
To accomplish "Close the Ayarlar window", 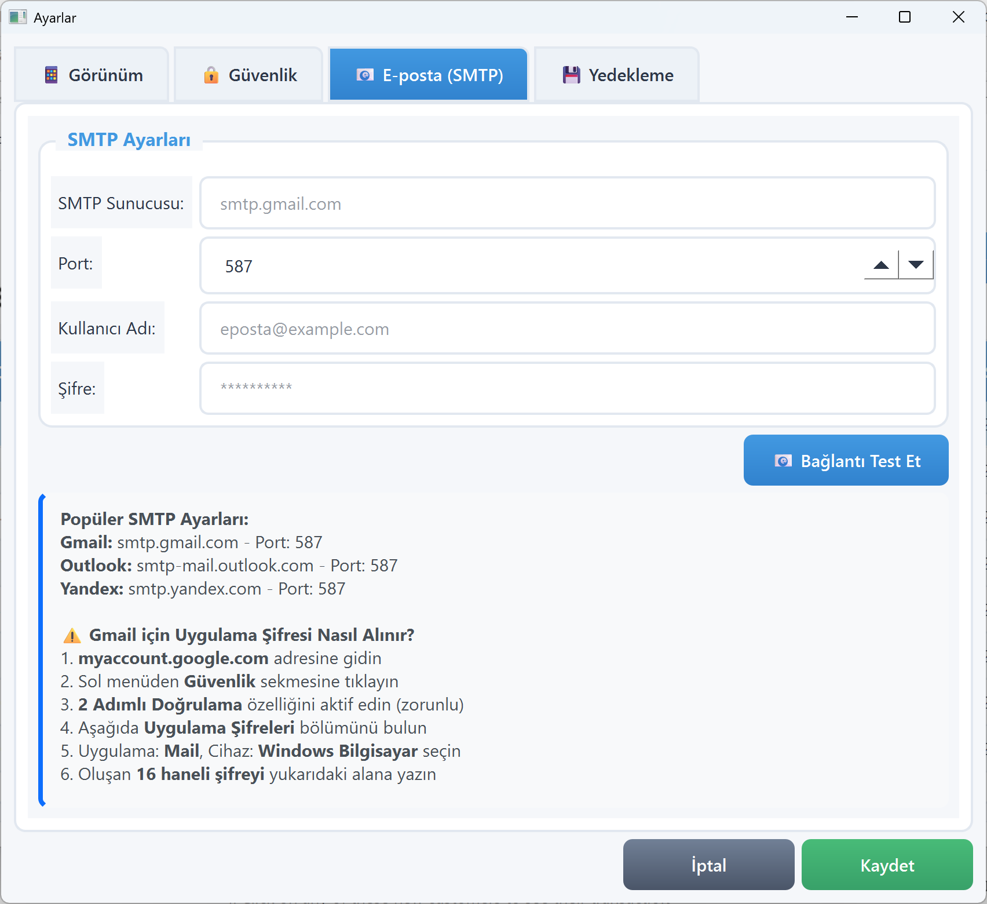I will coord(958,17).
